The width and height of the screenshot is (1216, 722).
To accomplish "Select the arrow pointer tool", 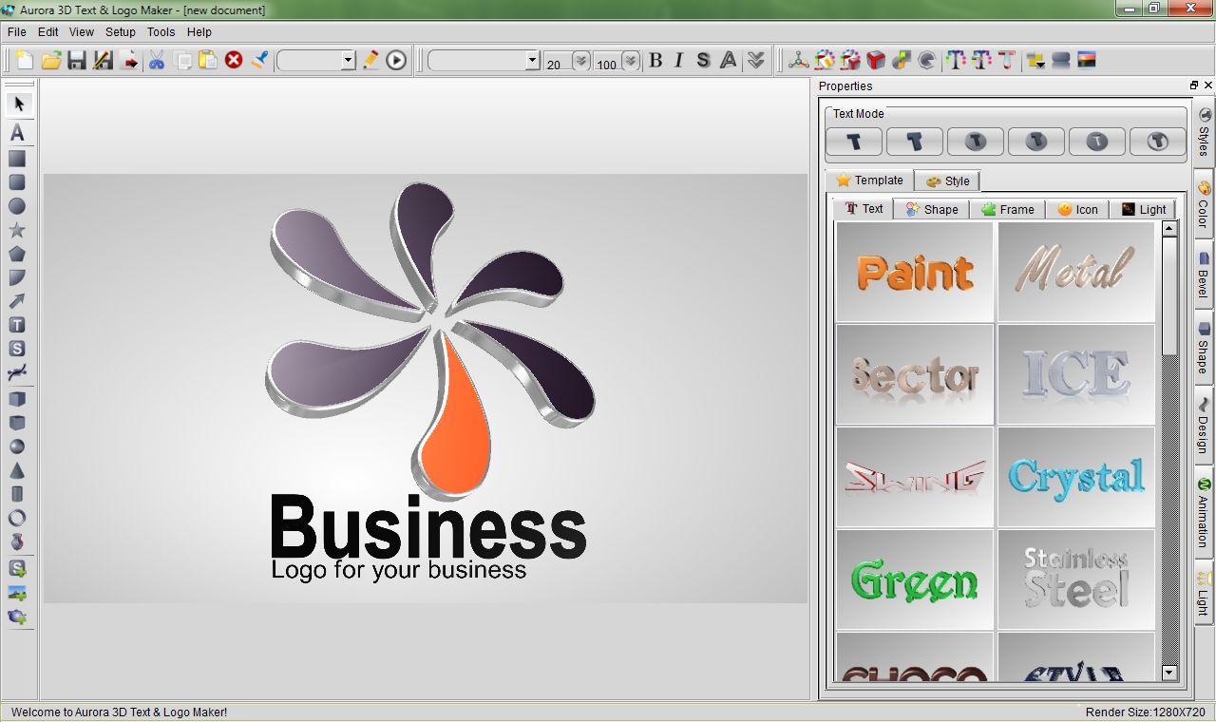I will [17, 104].
